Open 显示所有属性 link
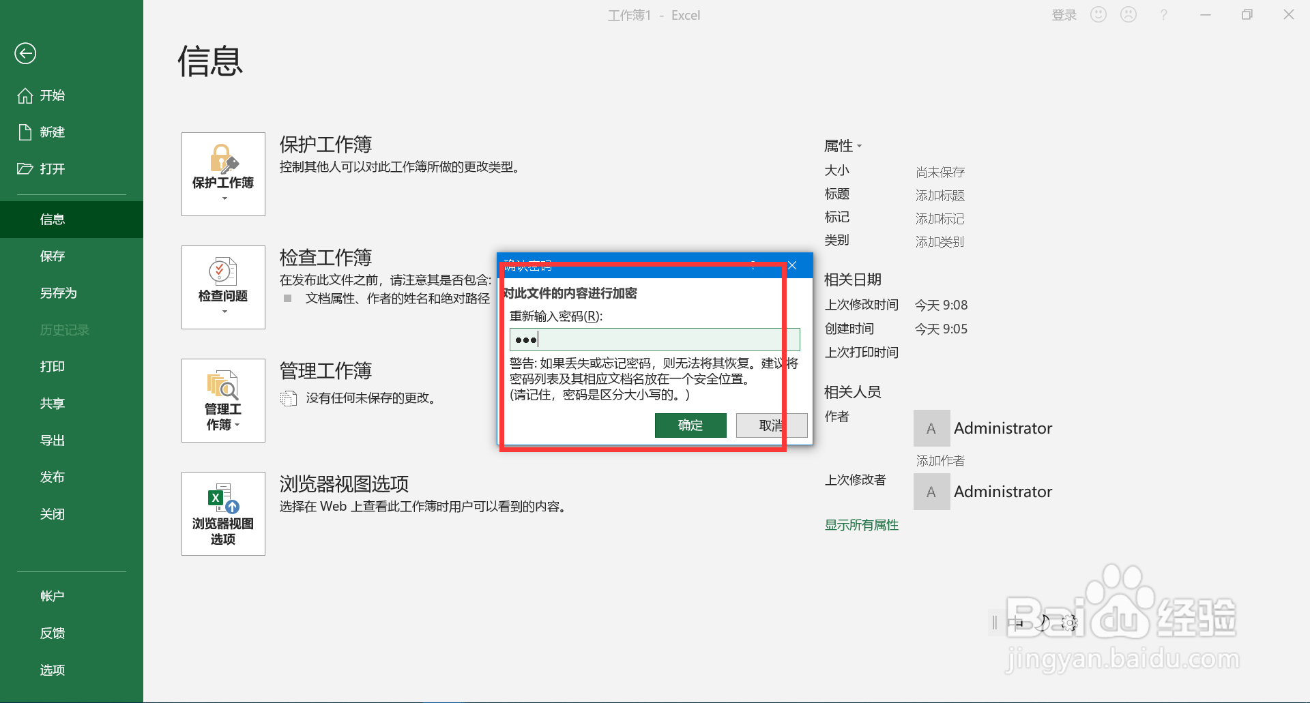The width and height of the screenshot is (1310, 703). [861, 524]
